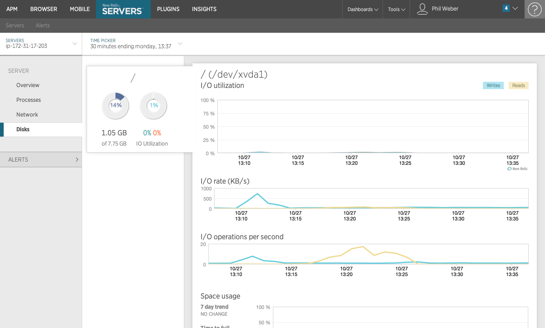Image resolution: width=545 pixels, height=328 pixels.
Task: Expand the Time Picker dropdown
Action: 136,43
